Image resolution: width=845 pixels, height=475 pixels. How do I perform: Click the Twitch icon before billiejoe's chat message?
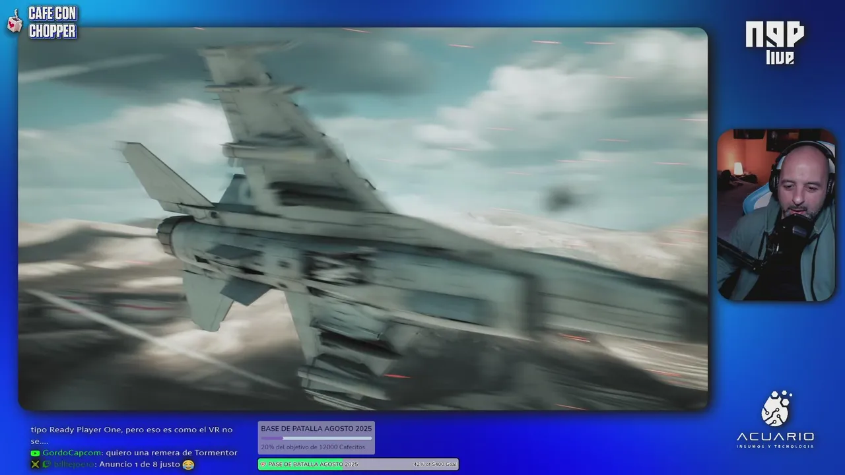pos(46,464)
